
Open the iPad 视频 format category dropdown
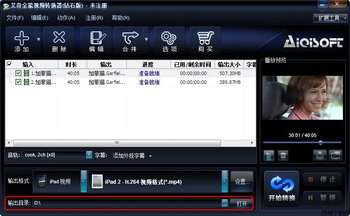[84, 181]
